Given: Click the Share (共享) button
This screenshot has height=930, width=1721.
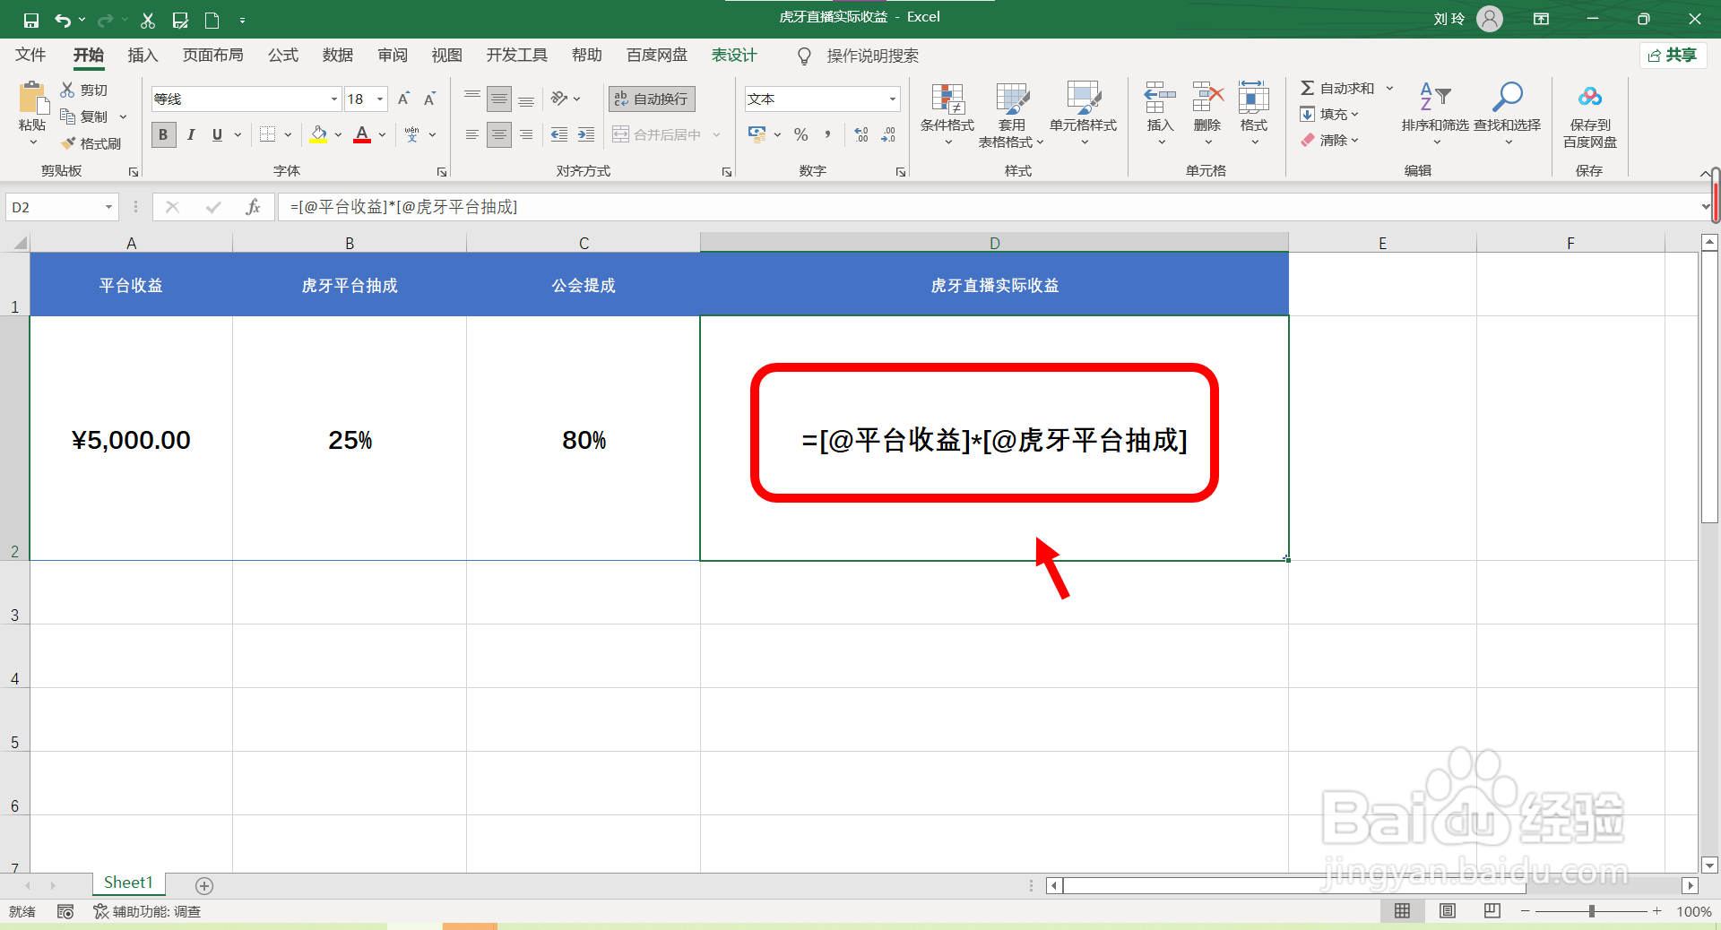Looking at the screenshot, I should (1673, 56).
